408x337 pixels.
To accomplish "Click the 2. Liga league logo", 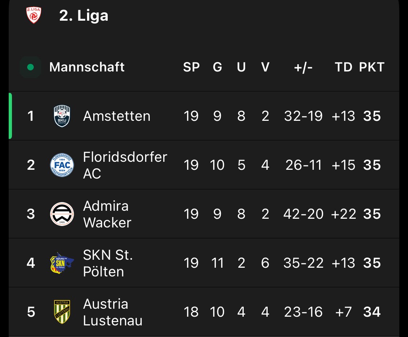I will 34,16.
